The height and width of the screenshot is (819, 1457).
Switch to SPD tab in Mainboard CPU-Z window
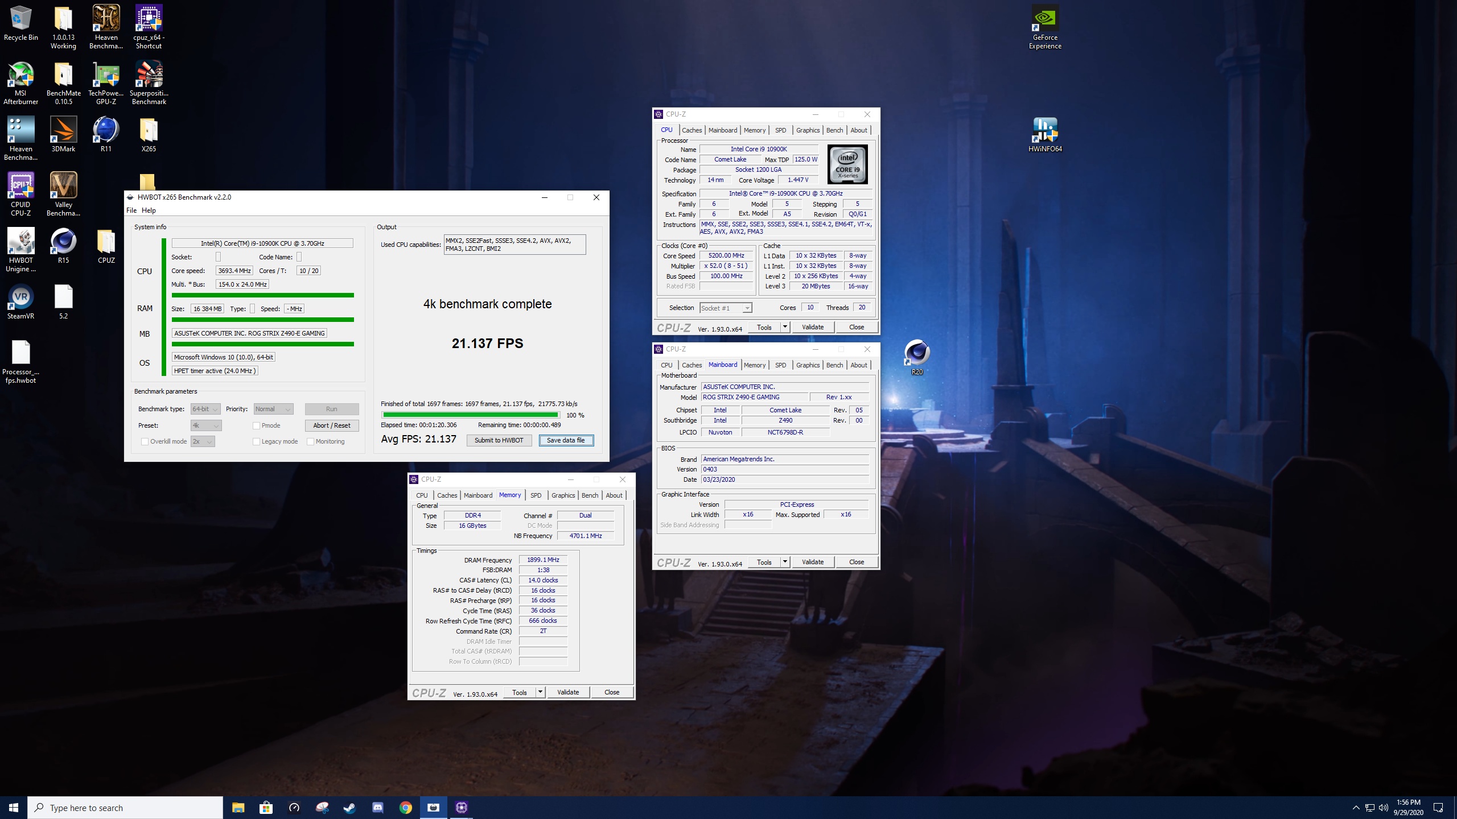point(780,365)
